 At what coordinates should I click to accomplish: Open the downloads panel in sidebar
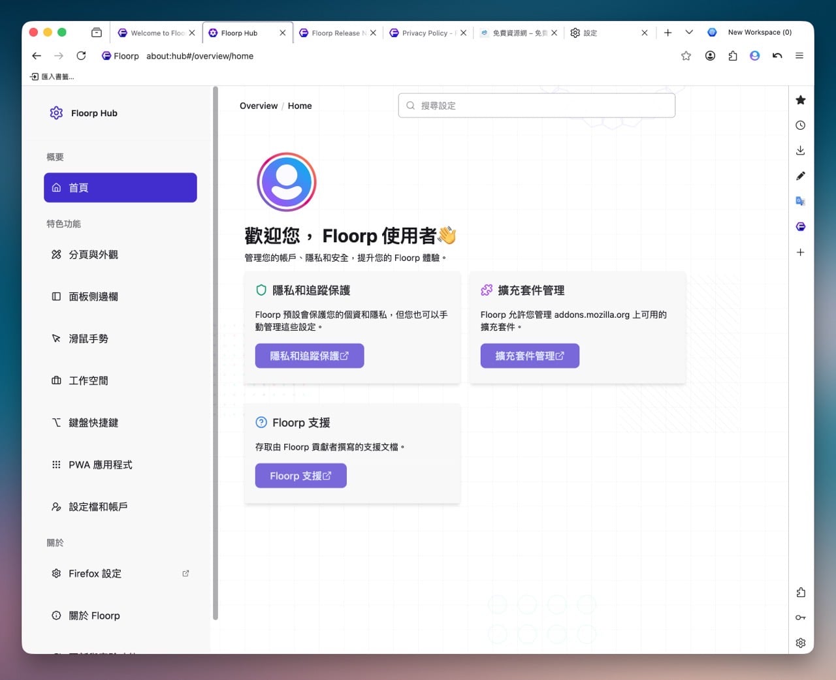[x=800, y=151]
